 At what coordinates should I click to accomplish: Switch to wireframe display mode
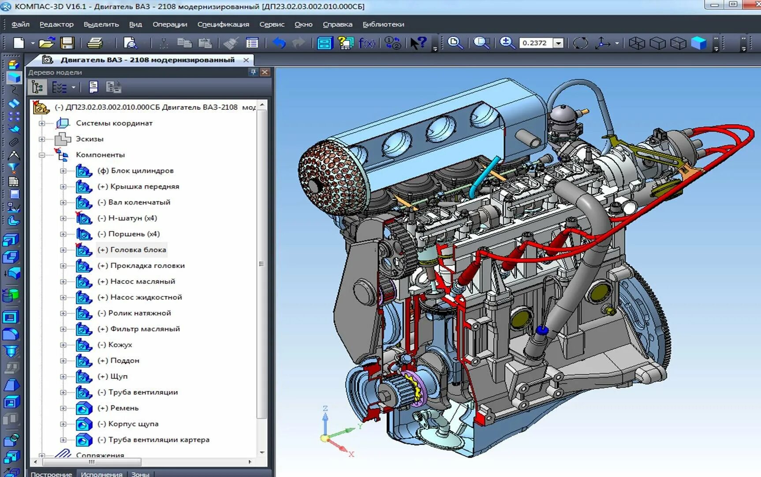pos(637,43)
